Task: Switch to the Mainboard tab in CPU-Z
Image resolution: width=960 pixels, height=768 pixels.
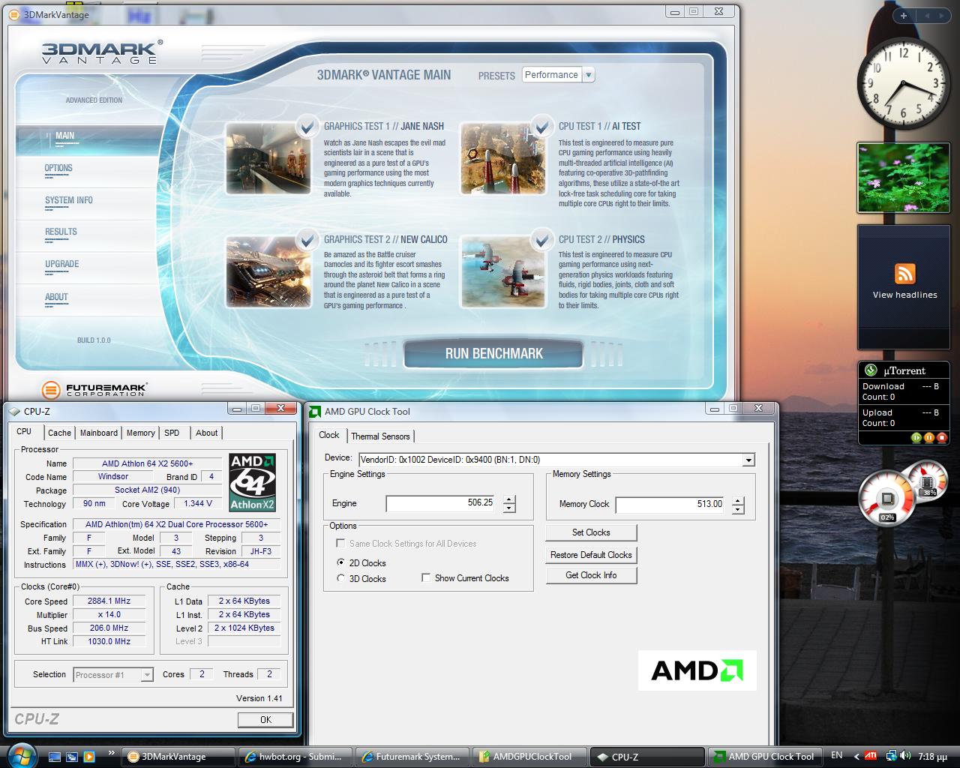Action: coord(99,433)
